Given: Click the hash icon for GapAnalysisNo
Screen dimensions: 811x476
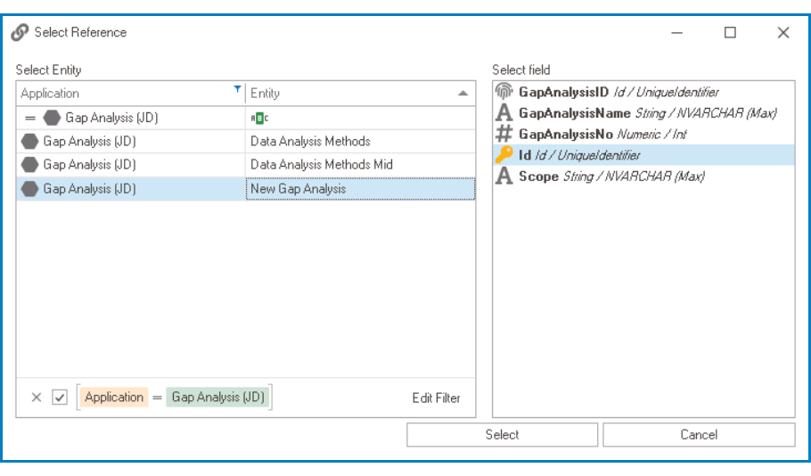Looking at the screenshot, I should point(504,134).
